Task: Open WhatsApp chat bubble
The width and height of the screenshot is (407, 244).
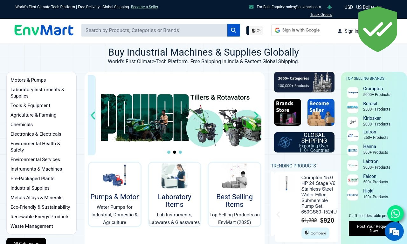Action: [x=396, y=213]
